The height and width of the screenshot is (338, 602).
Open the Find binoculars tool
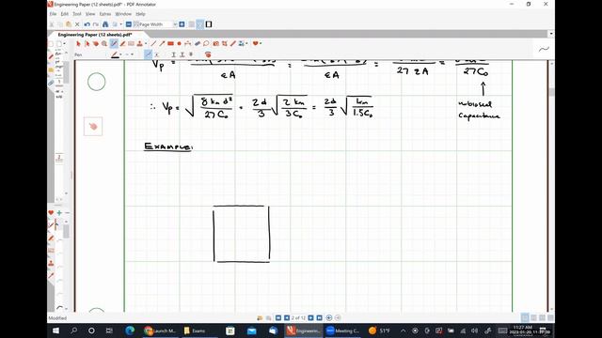105,24
